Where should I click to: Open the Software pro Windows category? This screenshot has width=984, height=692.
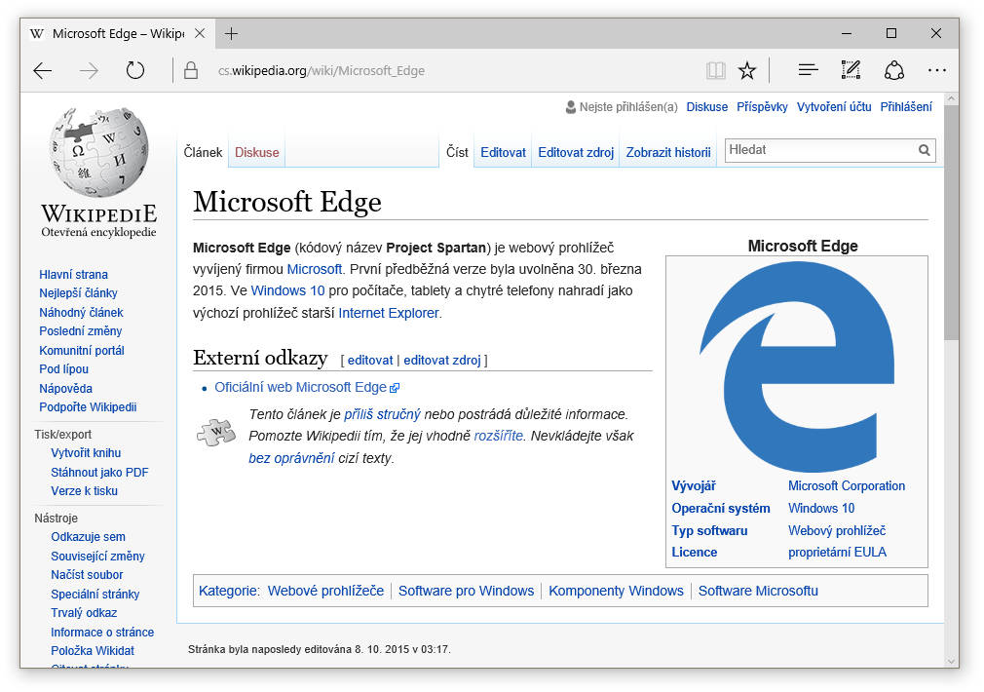click(467, 591)
